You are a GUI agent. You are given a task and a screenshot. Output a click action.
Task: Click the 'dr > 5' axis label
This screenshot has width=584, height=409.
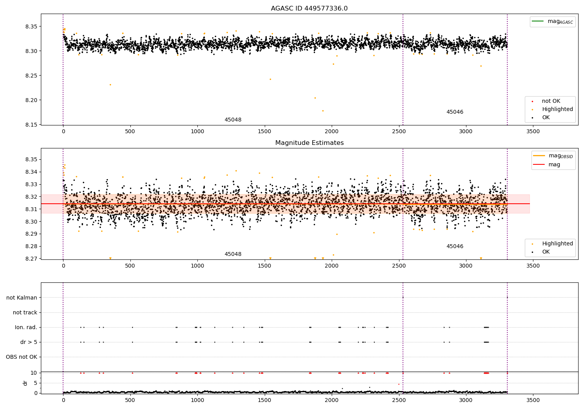pos(29,342)
